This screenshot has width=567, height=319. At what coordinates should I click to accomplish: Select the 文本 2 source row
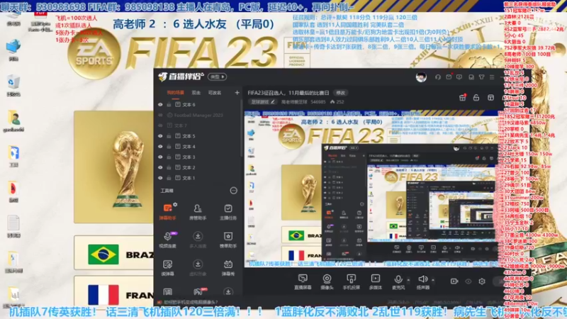[x=198, y=167]
